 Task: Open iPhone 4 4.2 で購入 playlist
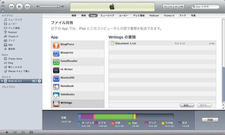21,71
